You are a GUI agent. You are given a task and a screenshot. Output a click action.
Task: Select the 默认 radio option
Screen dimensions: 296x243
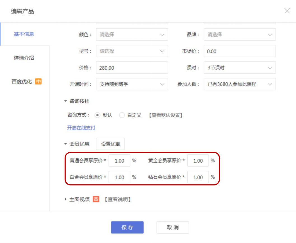pos(98,115)
